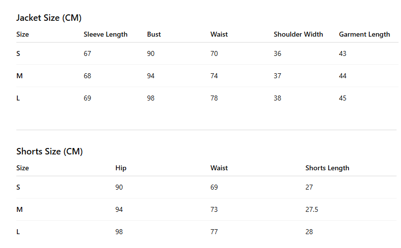
Task: Click the Shoulder Width column header
Action: click(x=298, y=34)
